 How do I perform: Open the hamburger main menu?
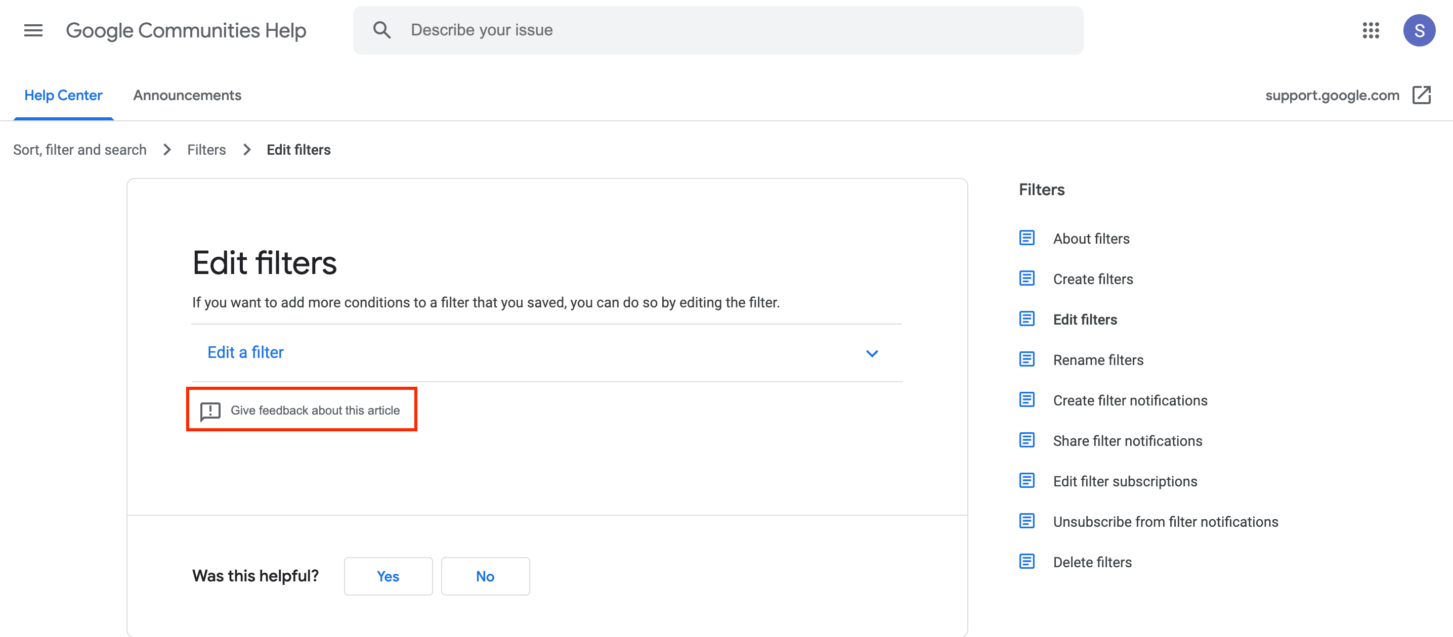coord(33,30)
